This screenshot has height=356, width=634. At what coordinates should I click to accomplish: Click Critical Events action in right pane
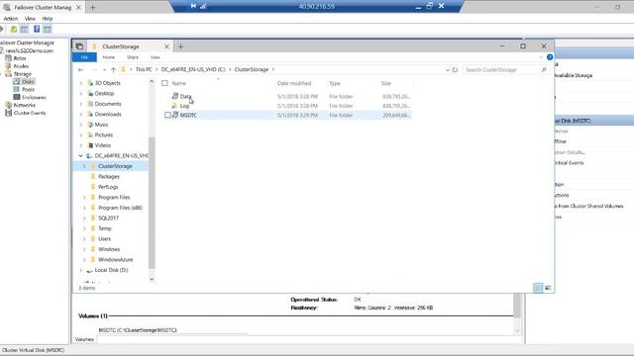pyautogui.click(x=569, y=163)
